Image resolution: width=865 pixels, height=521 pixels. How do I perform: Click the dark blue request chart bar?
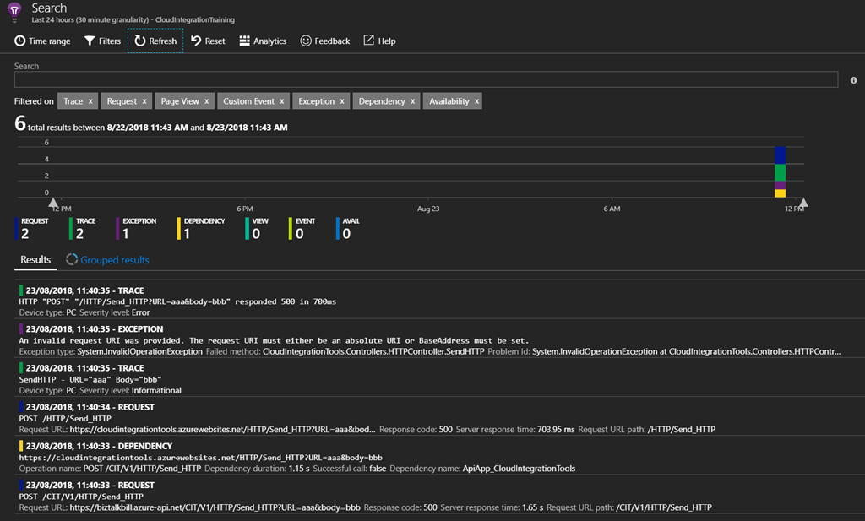(780, 155)
